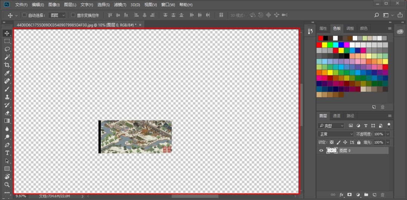This screenshot has height=200, width=407.
Task: Open the Creative Cloud Libraries panel icon
Action: (399, 32)
